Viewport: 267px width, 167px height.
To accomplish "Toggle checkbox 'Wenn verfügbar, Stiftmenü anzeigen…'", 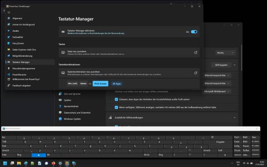I will [x=116, y=107].
